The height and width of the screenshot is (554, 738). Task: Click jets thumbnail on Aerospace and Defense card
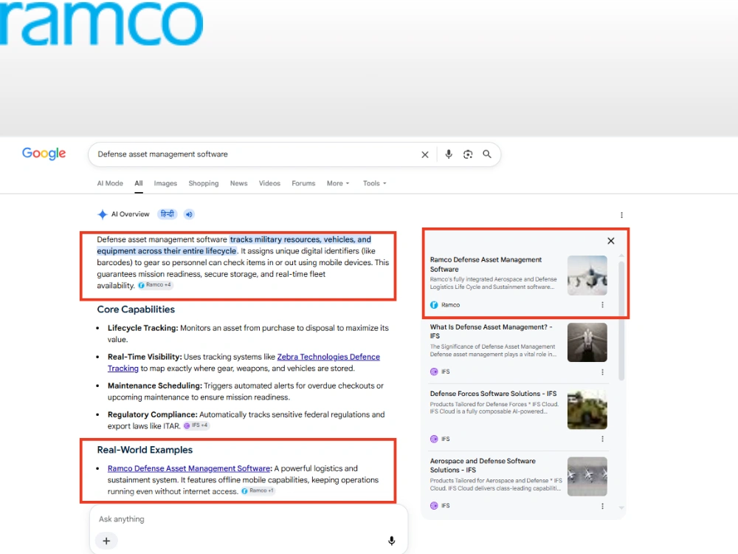point(587,476)
